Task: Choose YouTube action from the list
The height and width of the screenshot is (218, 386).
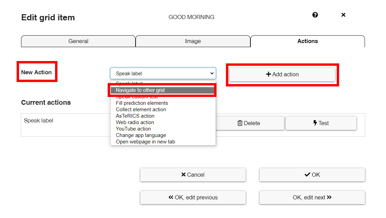Action: point(134,128)
